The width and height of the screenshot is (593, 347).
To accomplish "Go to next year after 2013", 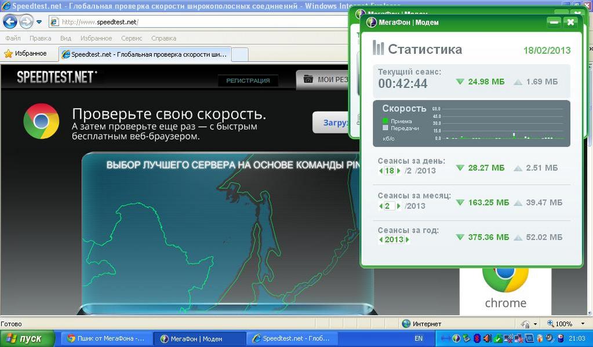I will coord(408,239).
